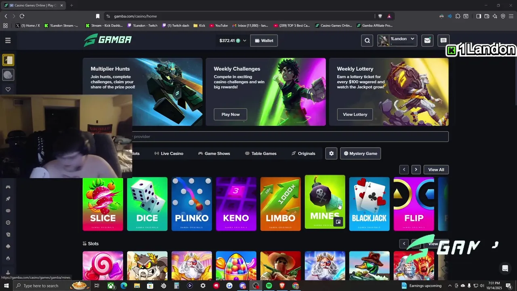Open the hamburger sidebar menu
Image resolution: width=517 pixels, height=291 pixels.
[x=8, y=40]
